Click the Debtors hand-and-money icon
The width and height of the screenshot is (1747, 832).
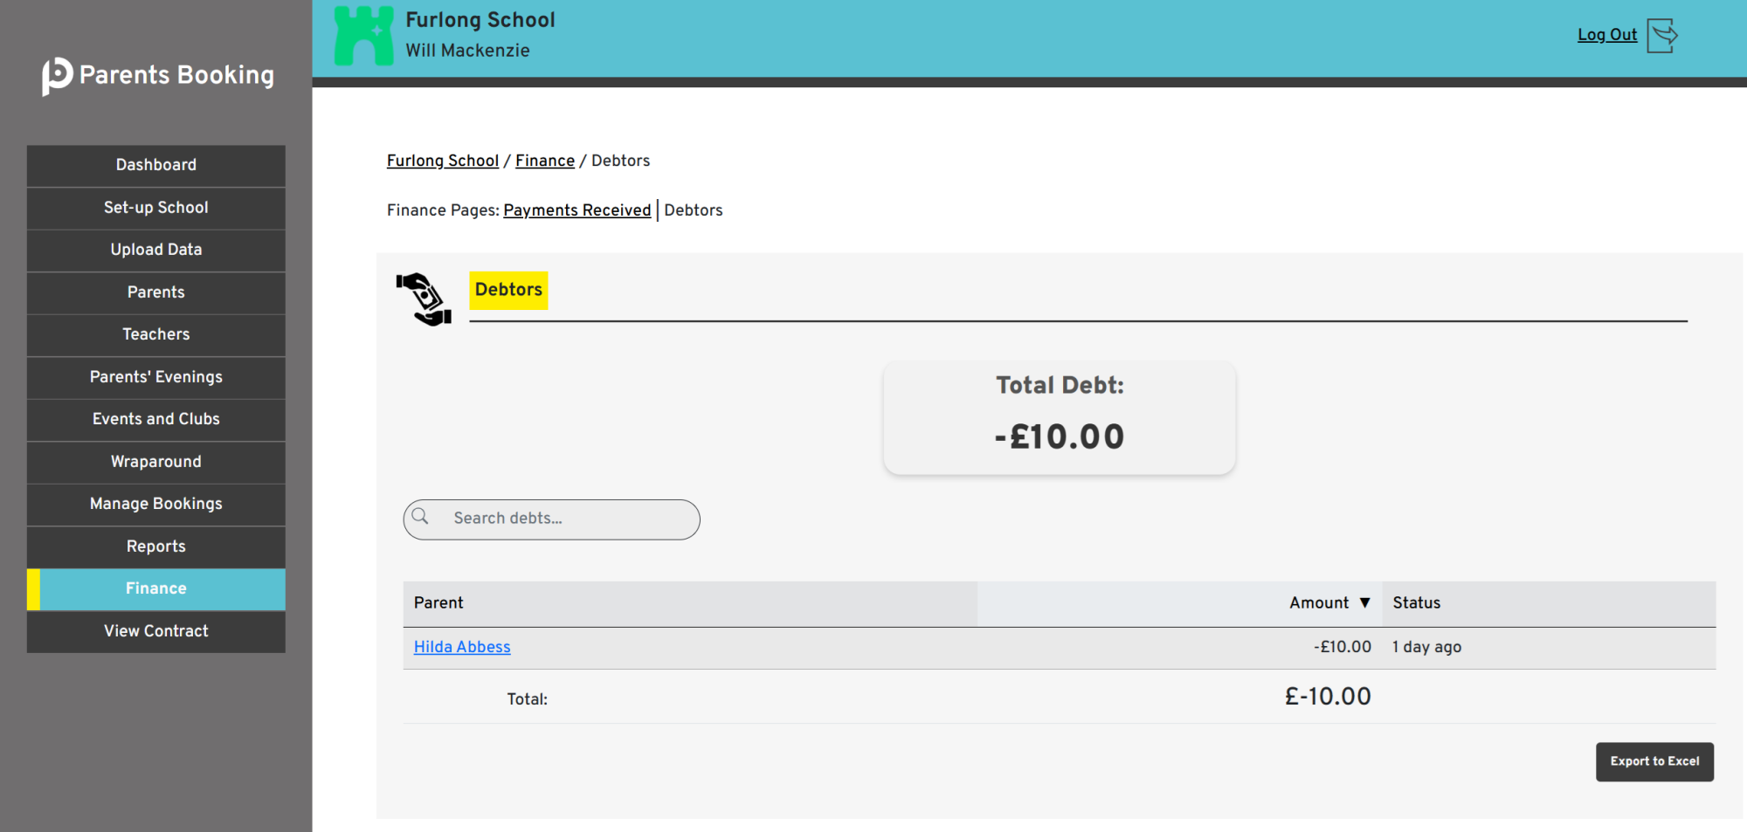(x=424, y=299)
